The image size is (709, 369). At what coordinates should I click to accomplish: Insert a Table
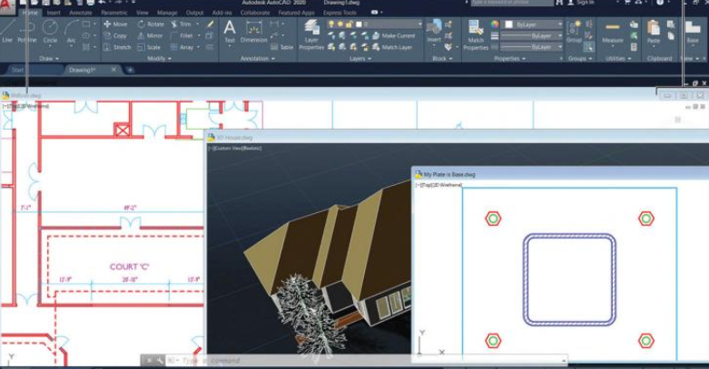(x=282, y=47)
